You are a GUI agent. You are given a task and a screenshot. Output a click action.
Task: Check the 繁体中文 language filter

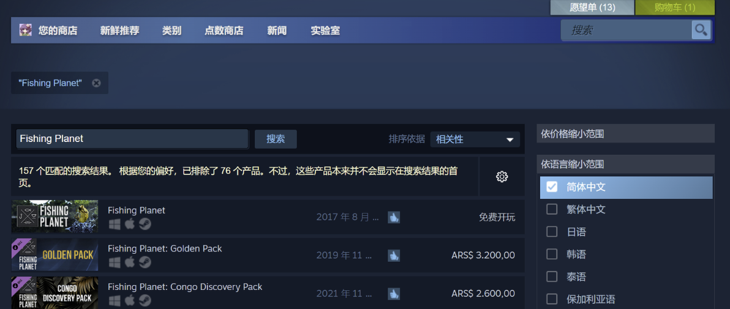coord(552,209)
